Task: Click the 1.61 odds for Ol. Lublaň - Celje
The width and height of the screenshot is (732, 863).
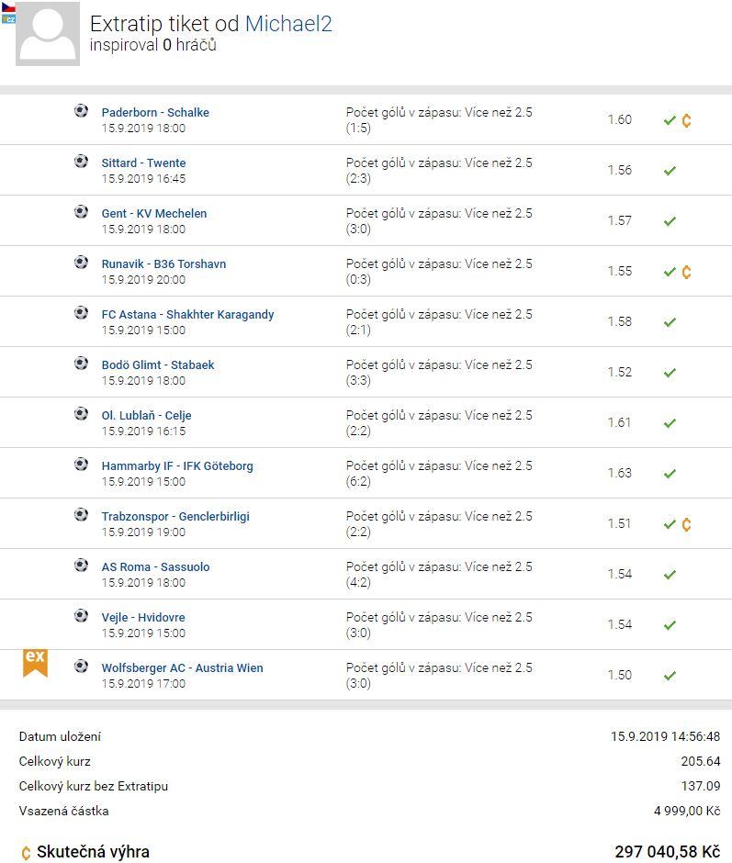Action: coord(620,422)
